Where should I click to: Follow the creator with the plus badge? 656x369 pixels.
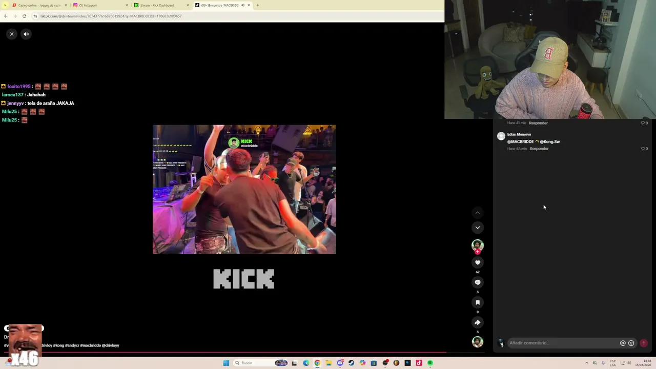click(478, 252)
